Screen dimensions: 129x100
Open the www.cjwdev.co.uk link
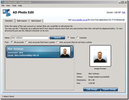(80, 20)
